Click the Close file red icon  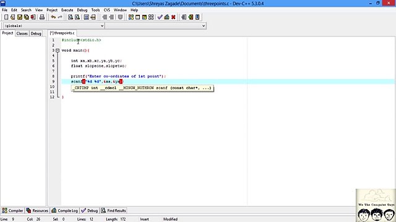pos(33,17)
